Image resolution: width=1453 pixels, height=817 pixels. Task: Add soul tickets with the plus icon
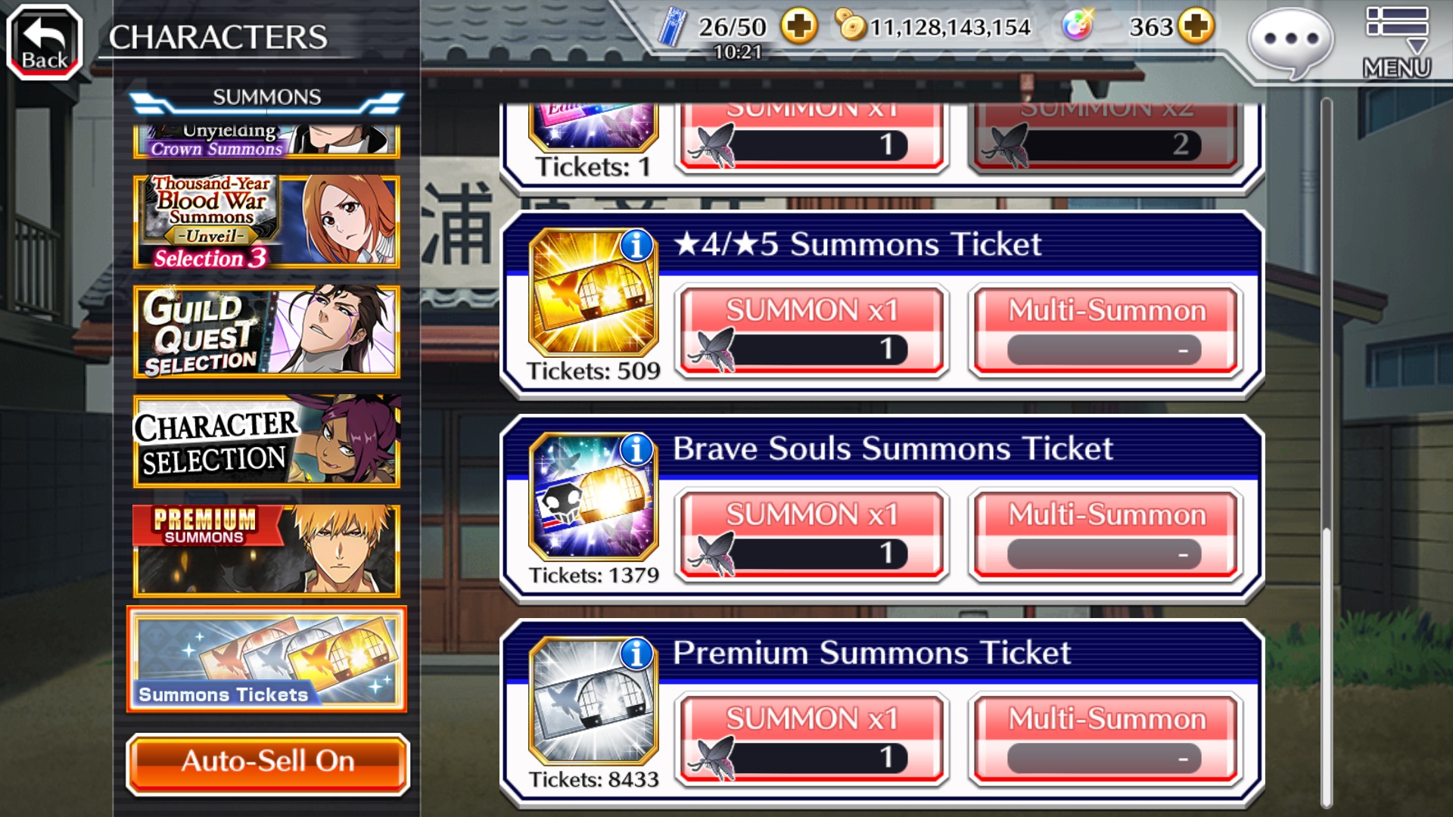click(799, 27)
